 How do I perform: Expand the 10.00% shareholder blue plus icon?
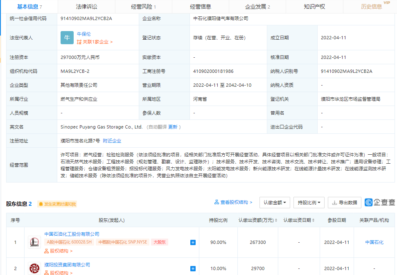click(193, 268)
